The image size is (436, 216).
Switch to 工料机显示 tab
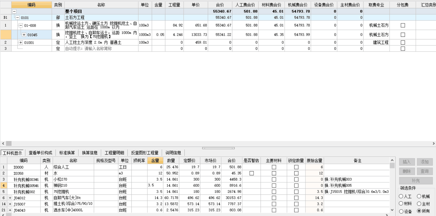[12, 153]
